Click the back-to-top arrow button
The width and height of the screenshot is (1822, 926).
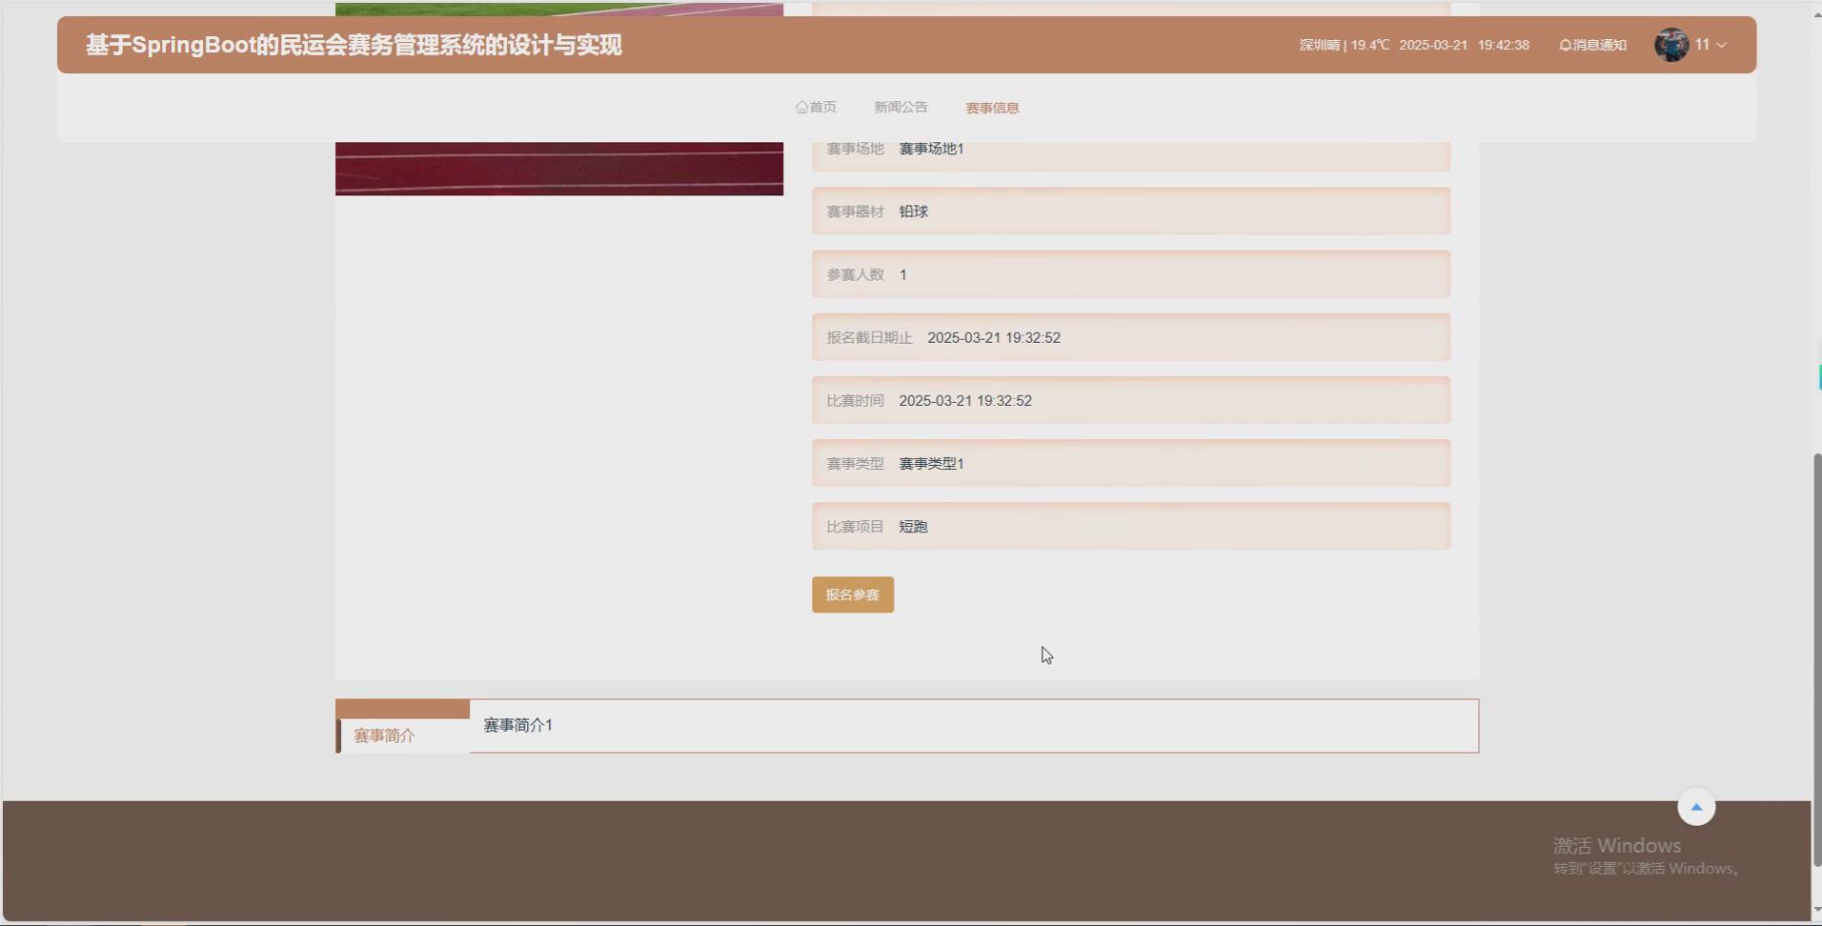1695,806
